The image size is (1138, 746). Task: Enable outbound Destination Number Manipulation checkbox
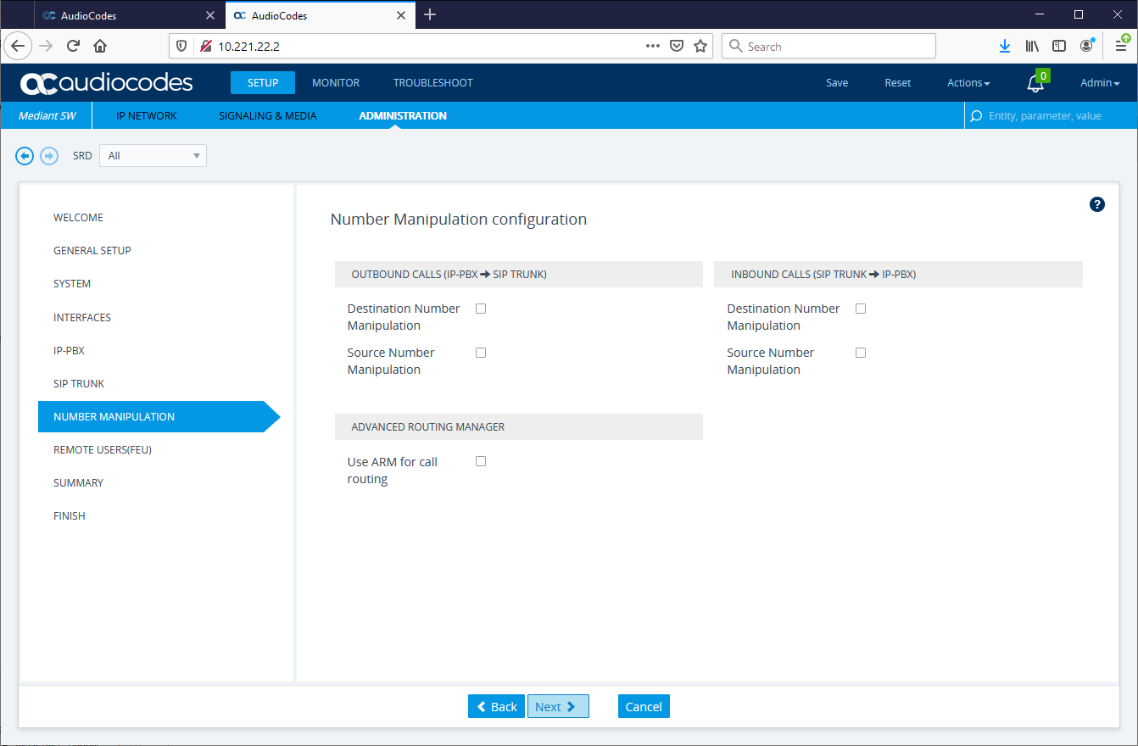click(x=481, y=309)
